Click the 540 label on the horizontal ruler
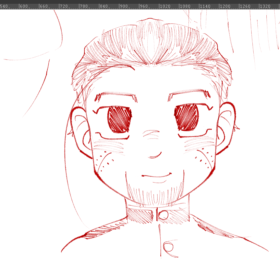 4,6
